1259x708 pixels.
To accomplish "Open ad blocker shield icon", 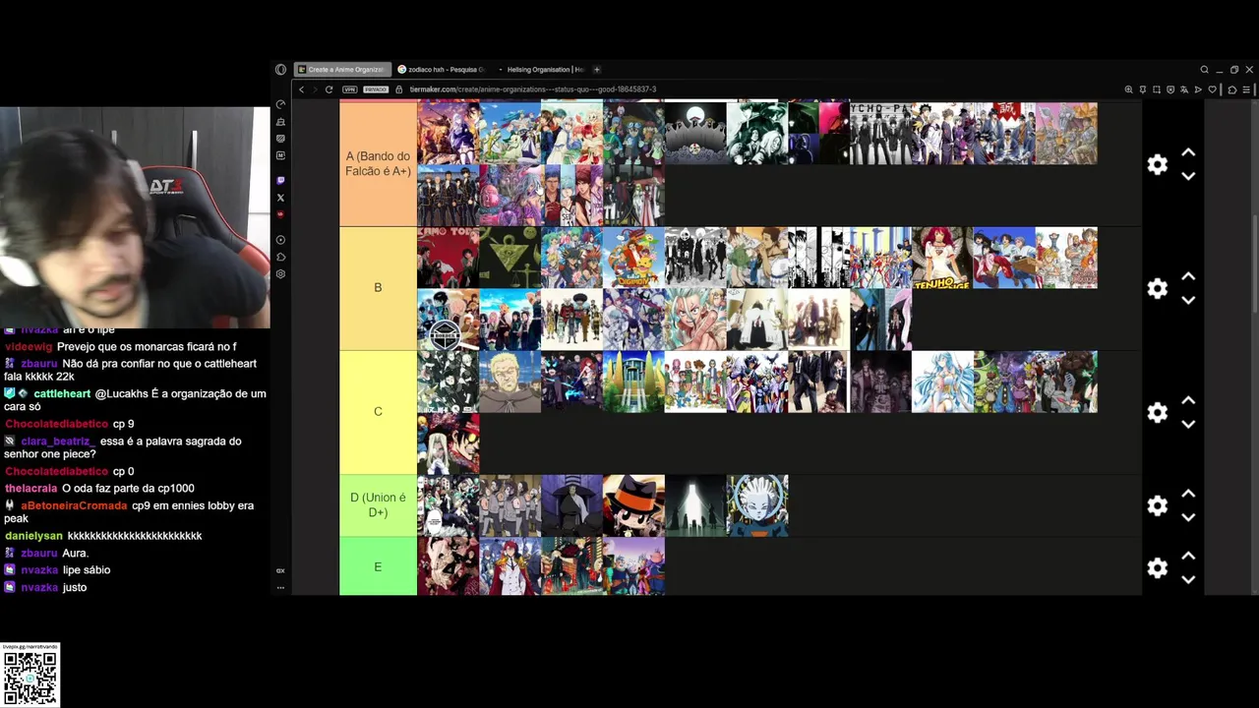I will click(1170, 89).
